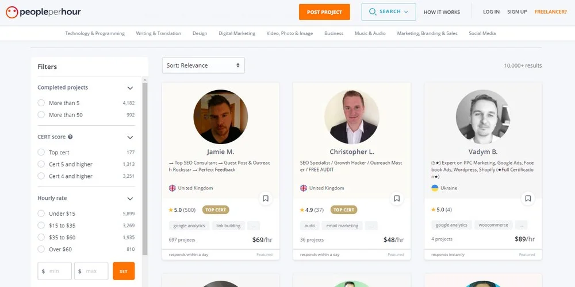Click the Ukraine flag under Vadym B.
Screen dimensions: 575x287
tap(435, 188)
